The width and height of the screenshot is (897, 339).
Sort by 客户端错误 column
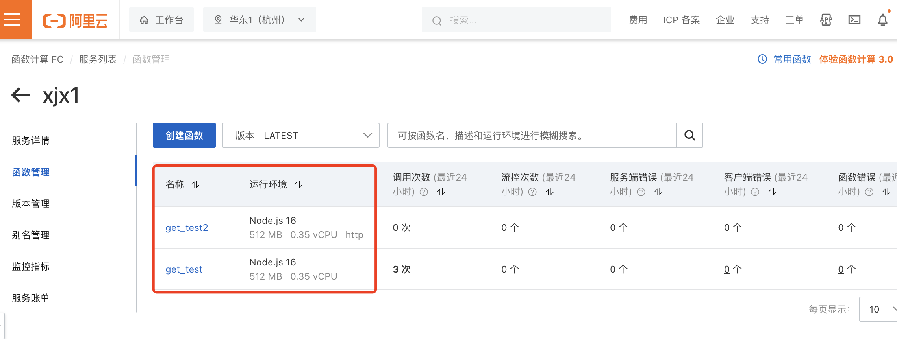click(773, 192)
